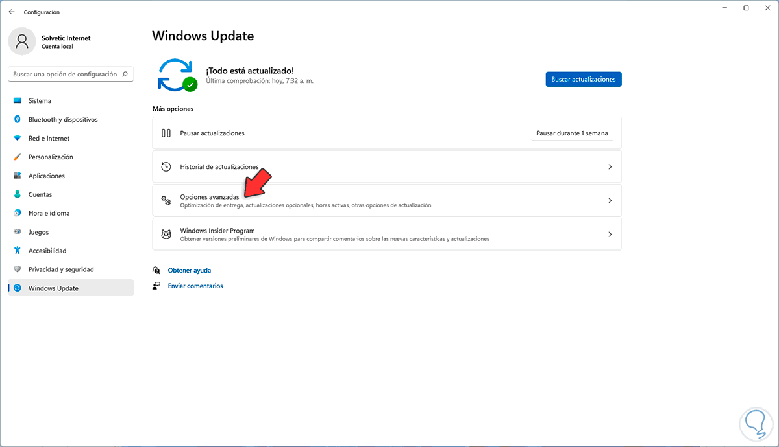
Task: Click the Privacidad y seguridad shield icon
Action: (17, 269)
